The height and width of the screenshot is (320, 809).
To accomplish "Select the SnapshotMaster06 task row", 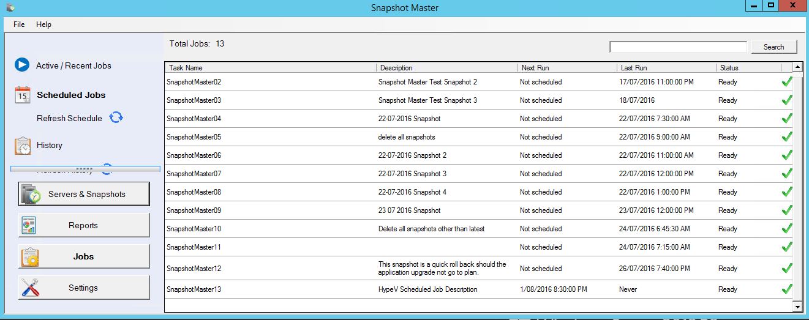I will (478, 155).
